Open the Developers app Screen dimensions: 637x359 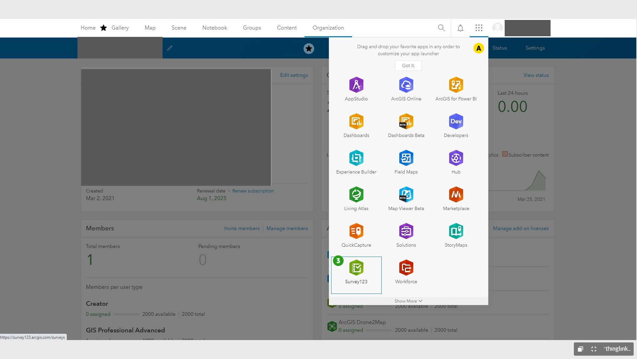[x=456, y=126]
